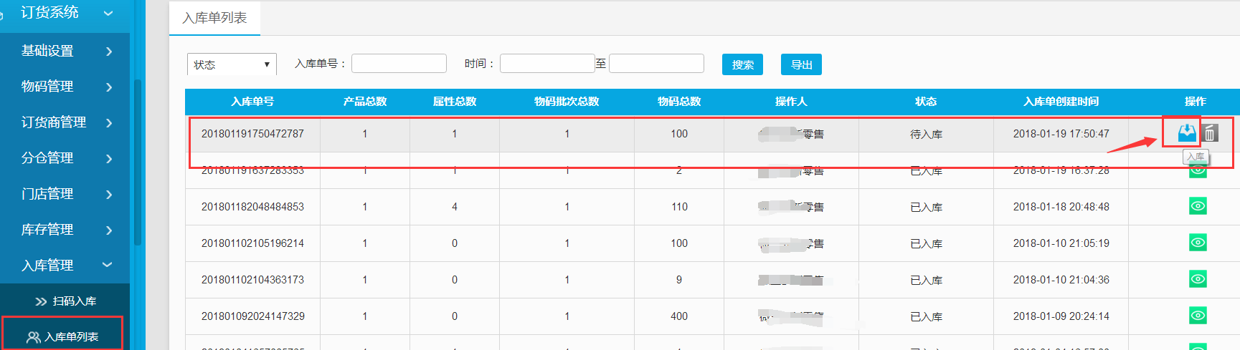This screenshot has height=350, width=1240.
Task: Click the double-arrow icon beside 扫码入库
Action: pyautogui.click(x=41, y=302)
